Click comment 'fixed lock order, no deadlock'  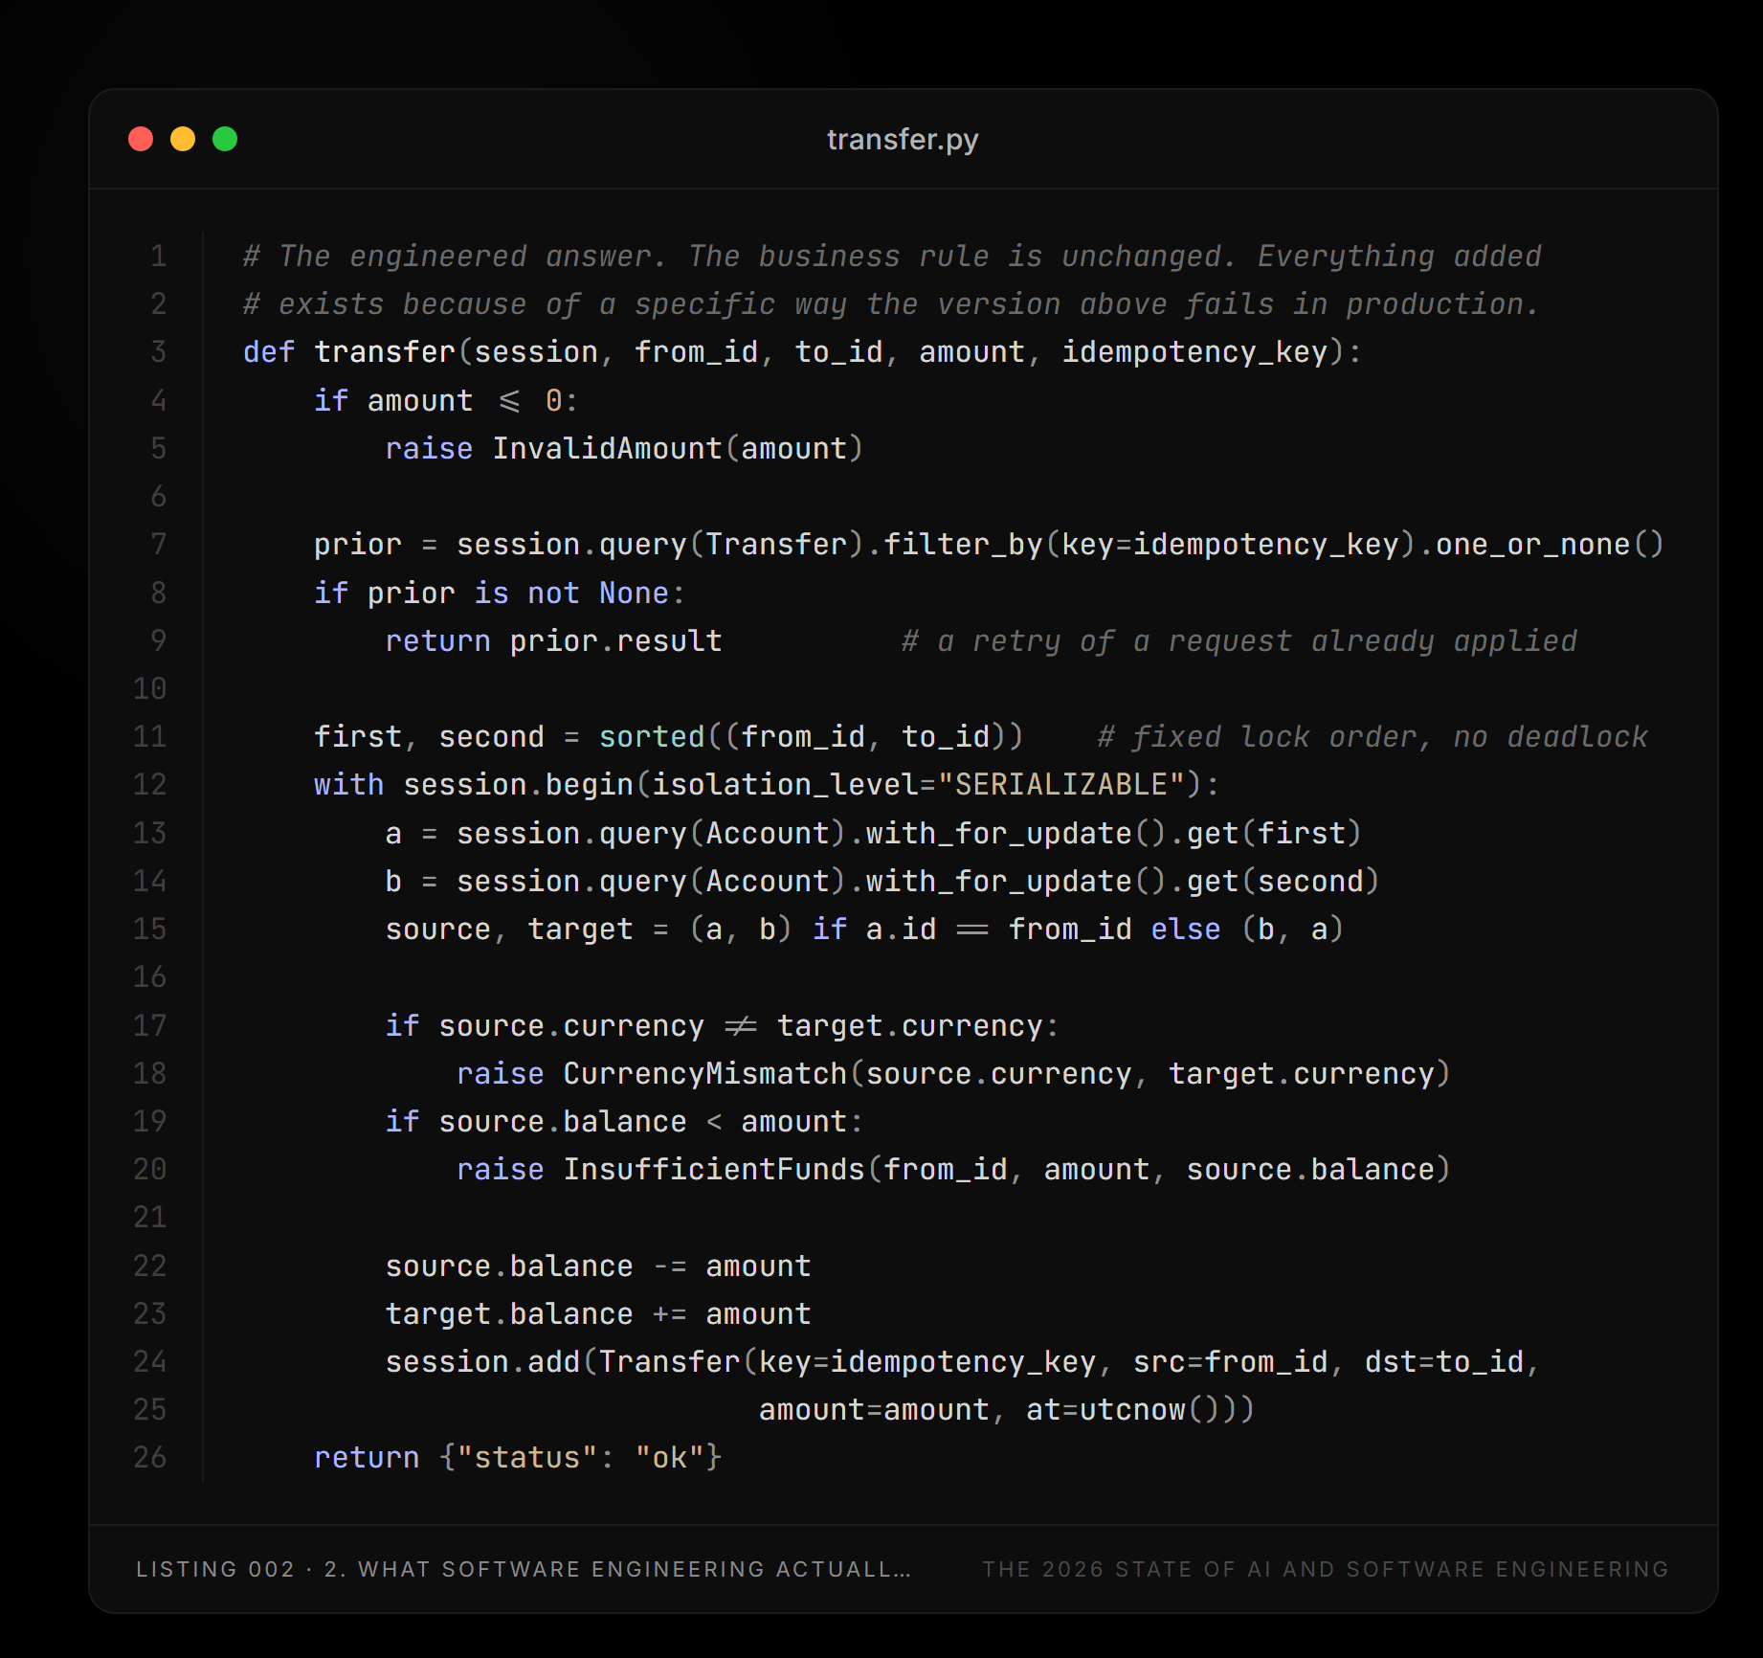pos(1372,737)
